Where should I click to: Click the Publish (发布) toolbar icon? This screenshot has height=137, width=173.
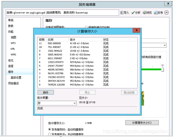point(158,12)
